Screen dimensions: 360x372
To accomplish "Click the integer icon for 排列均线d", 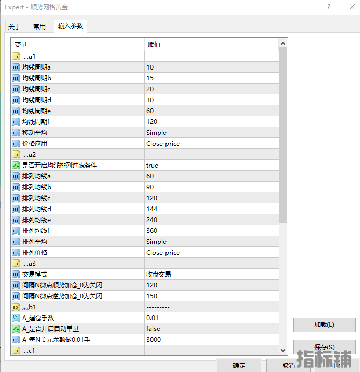I will 16,209.
